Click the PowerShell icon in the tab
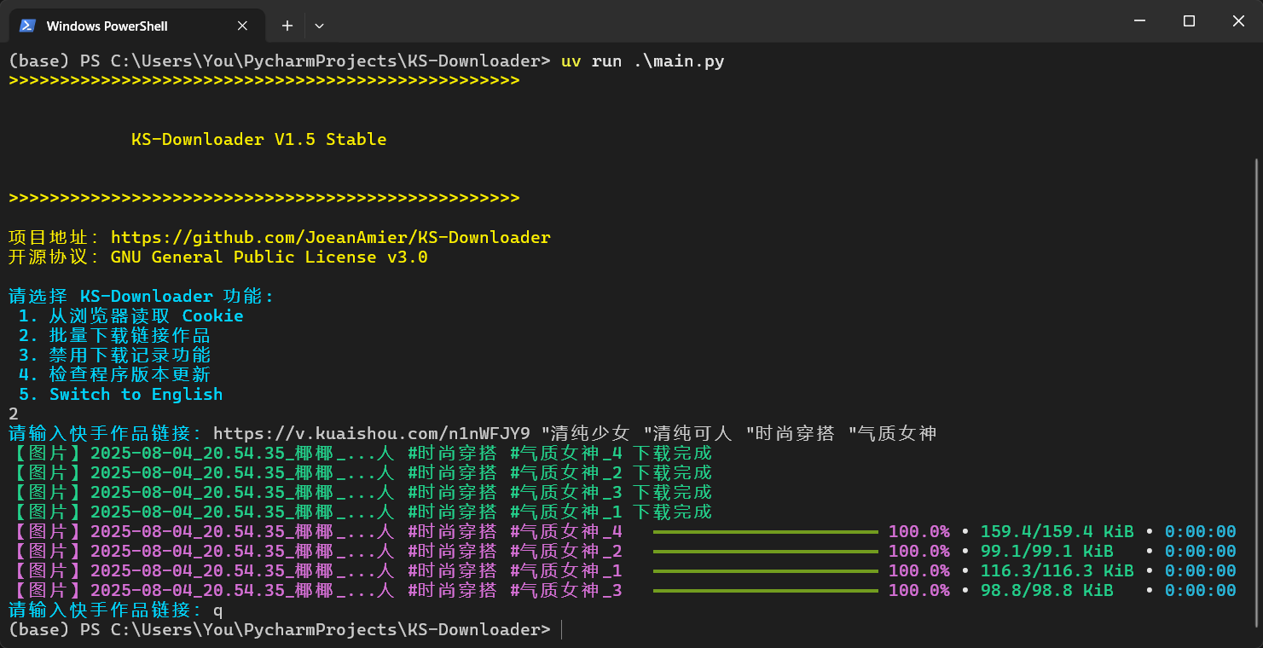This screenshot has width=1263, height=648. 27,26
